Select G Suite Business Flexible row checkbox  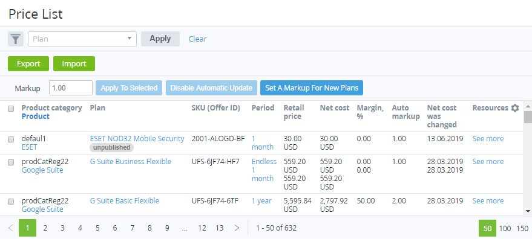(x=11, y=162)
